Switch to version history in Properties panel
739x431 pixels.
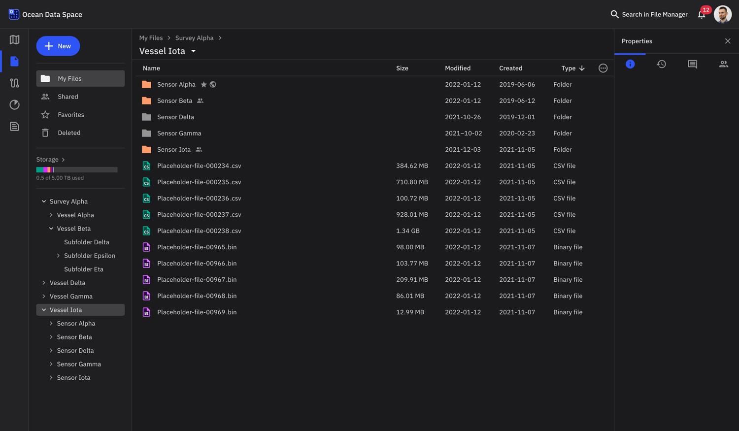pyautogui.click(x=661, y=64)
